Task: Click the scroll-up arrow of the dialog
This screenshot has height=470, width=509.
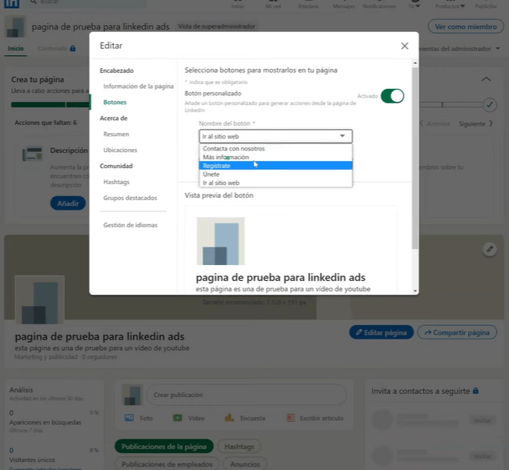Action: [415, 63]
